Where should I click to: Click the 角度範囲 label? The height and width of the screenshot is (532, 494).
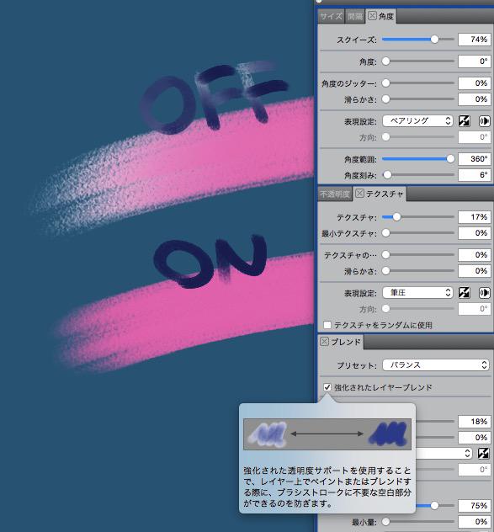[360, 159]
